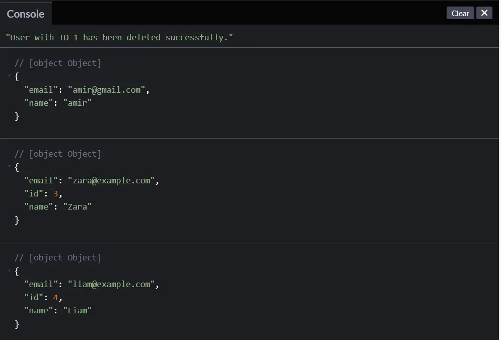The width and height of the screenshot is (501, 340).
Task: Click the object Object comment above amir
Action: [x=58, y=63]
